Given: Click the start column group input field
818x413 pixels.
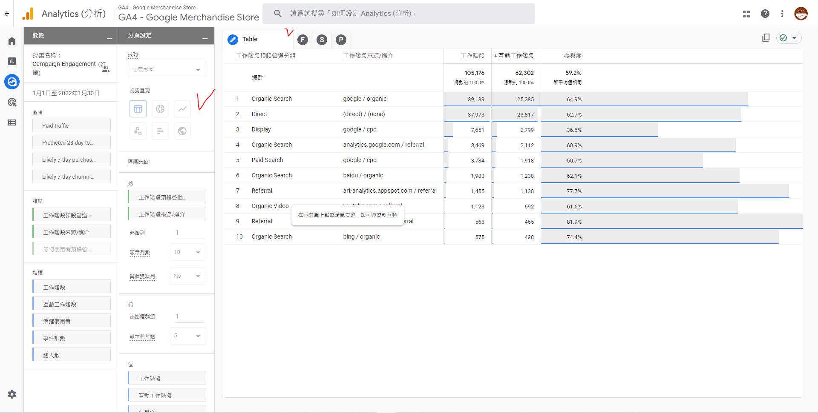Looking at the screenshot, I should point(189,316).
